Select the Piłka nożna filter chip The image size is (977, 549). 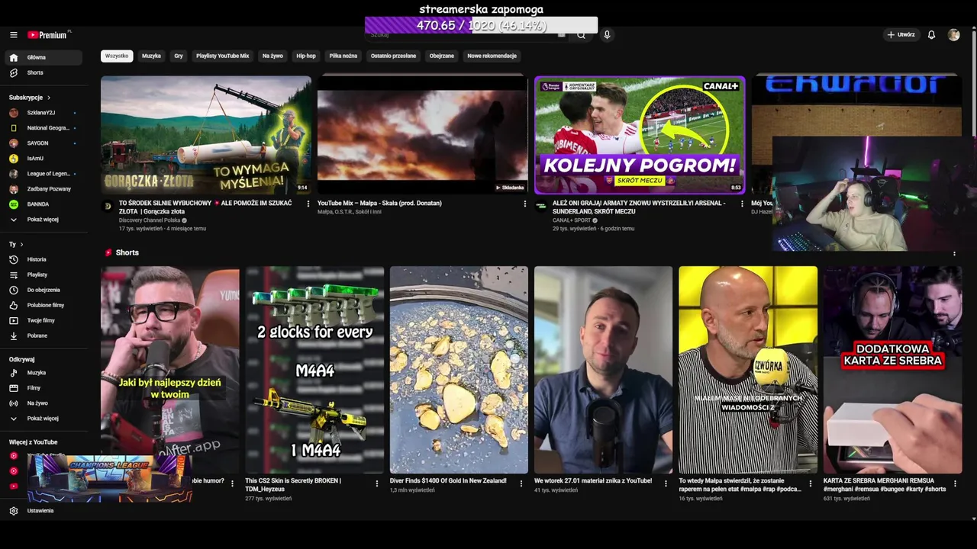(x=343, y=56)
